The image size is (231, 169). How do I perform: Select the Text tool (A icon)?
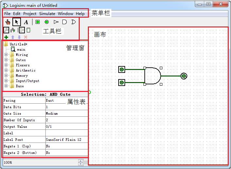click(x=26, y=22)
